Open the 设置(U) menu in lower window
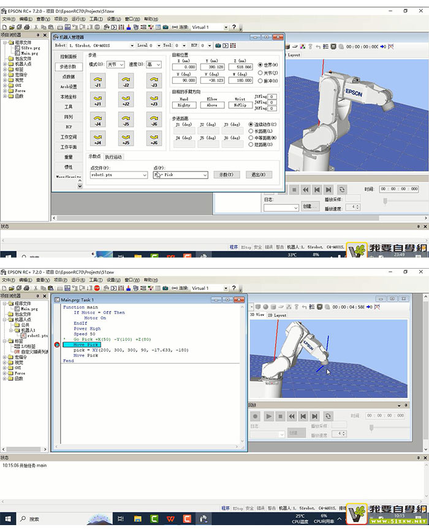 [113, 280]
